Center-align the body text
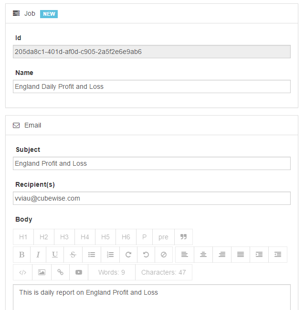The image size is (305, 310). (x=203, y=255)
